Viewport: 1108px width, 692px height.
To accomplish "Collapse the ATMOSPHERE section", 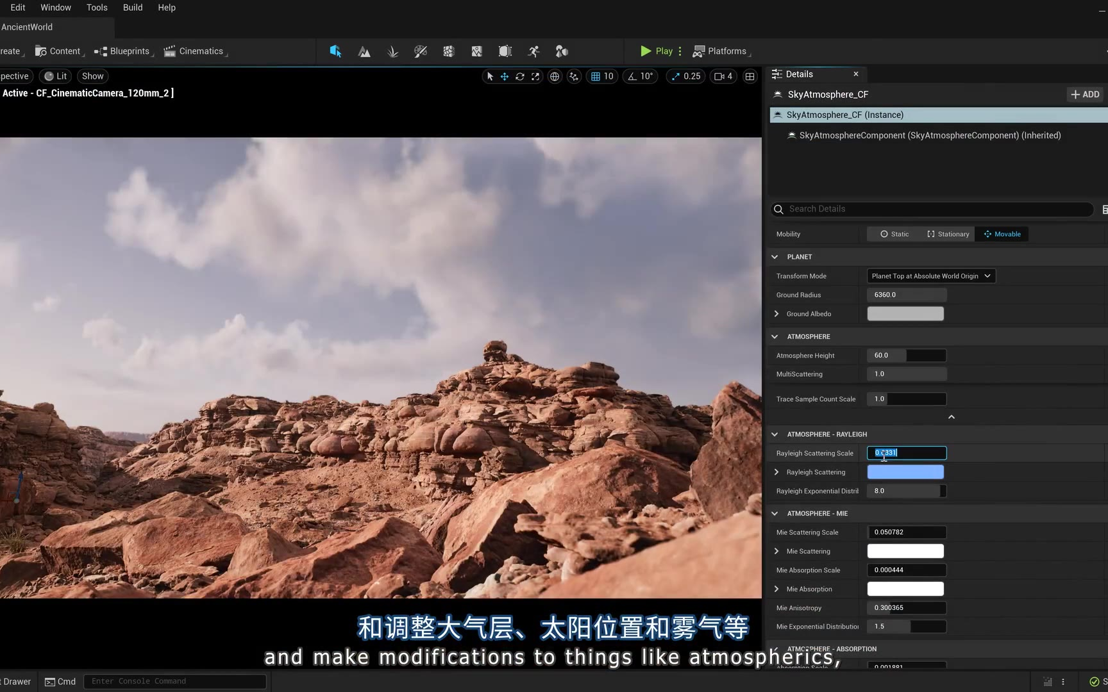I will click(x=775, y=337).
